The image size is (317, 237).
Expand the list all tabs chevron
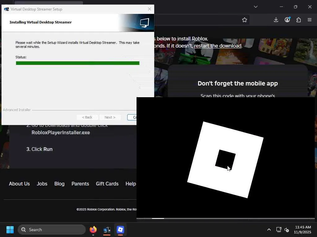coord(255,7)
